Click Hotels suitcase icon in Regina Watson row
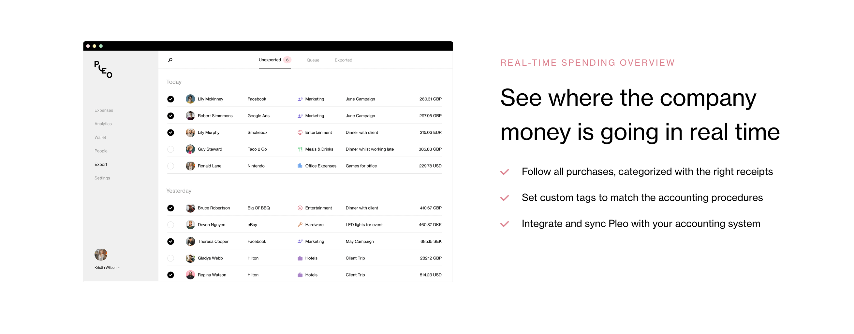Screen dimensions: 854x334 [300, 275]
